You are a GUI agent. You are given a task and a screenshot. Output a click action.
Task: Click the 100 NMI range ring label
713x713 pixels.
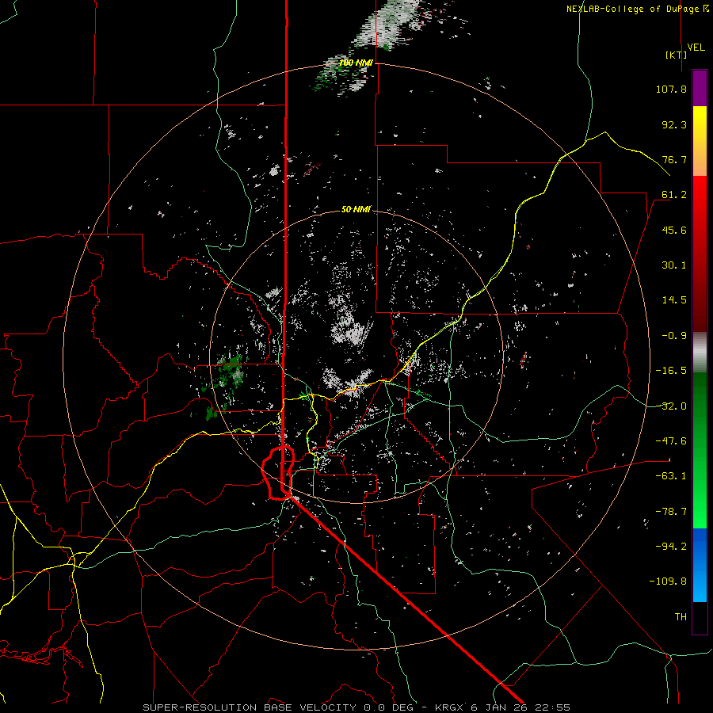(x=356, y=63)
